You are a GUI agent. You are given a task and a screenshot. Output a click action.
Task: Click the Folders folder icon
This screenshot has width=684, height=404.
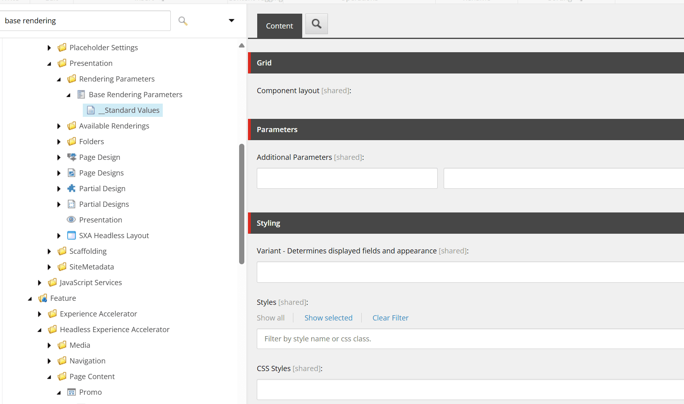click(72, 141)
